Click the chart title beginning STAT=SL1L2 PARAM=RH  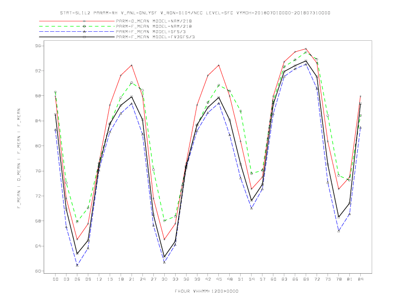point(195,13)
